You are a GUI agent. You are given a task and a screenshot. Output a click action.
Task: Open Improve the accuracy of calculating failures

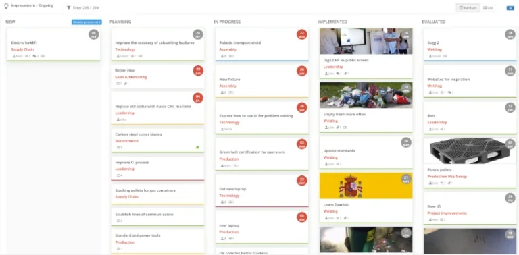click(155, 42)
